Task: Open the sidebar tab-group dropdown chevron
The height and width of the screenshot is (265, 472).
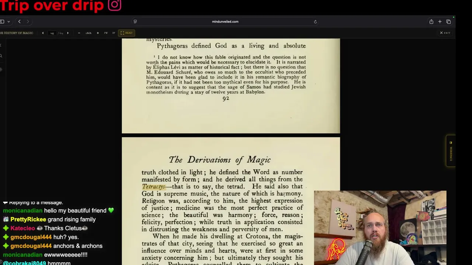Action: tap(8, 22)
